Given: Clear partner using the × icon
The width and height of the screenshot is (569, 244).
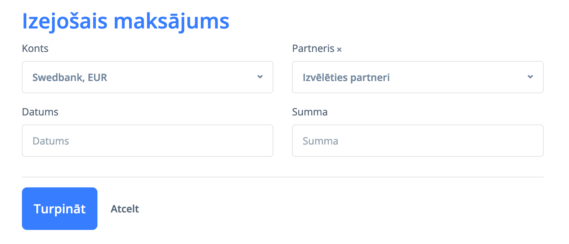Looking at the screenshot, I should click(x=339, y=49).
